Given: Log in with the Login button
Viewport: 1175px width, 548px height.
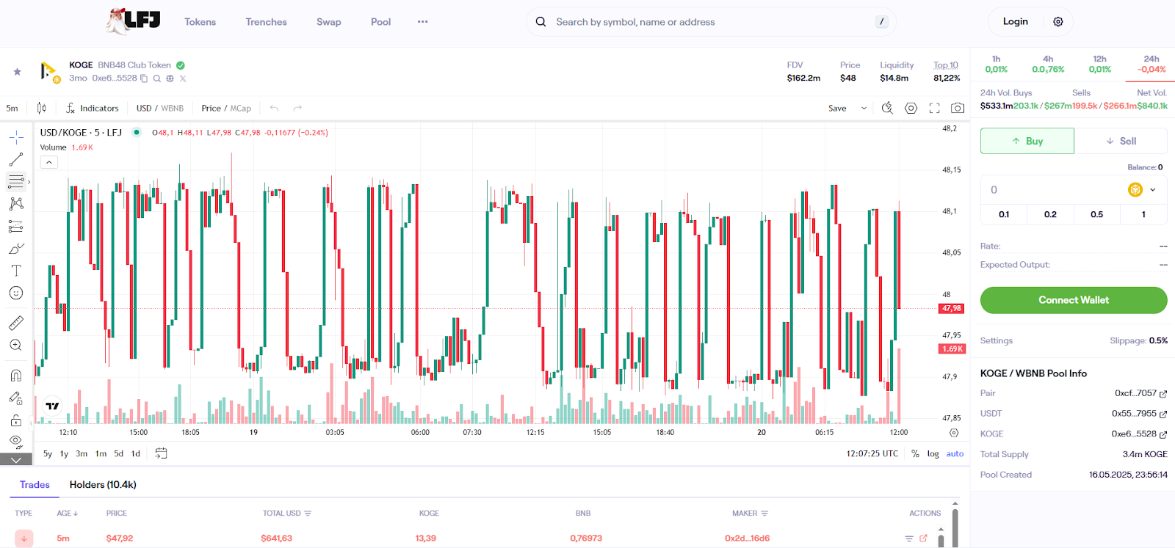Looking at the screenshot, I should click(x=1016, y=21).
